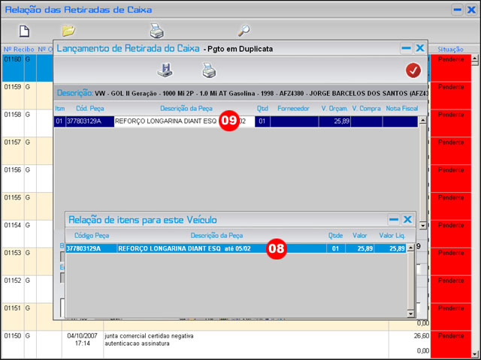Image resolution: width=481 pixels, height=360 pixels.
Task: Select receipt 01156 row in main list
Action: point(13,170)
